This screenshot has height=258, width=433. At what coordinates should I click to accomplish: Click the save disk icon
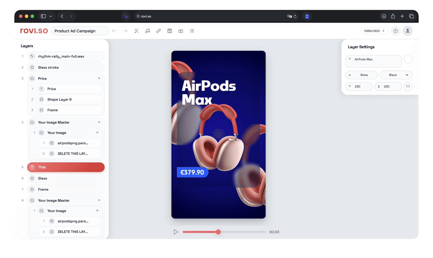pos(169,31)
